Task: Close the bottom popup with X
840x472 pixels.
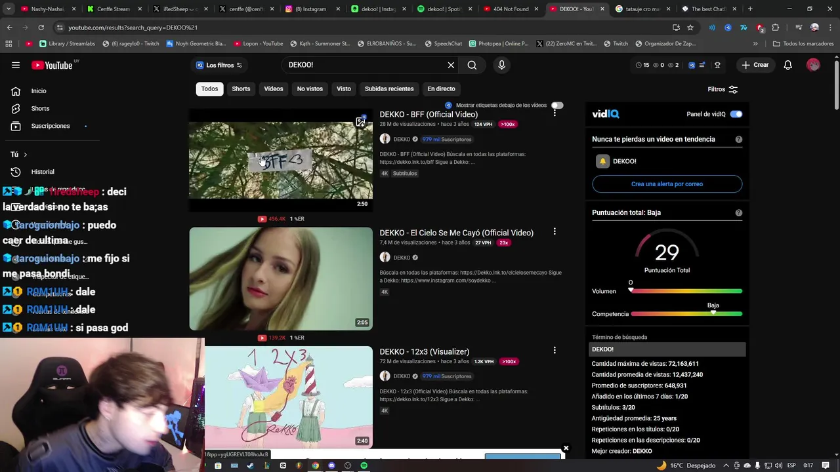Action: (x=566, y=448)
